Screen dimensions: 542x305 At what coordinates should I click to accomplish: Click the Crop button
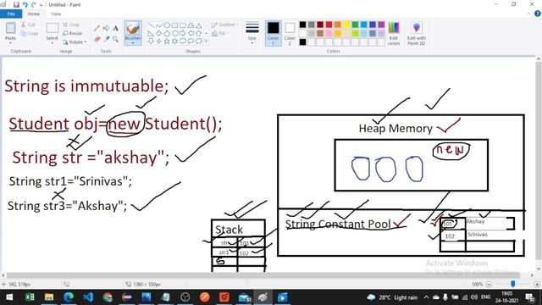pyautogui.click(x=71, y=25)
